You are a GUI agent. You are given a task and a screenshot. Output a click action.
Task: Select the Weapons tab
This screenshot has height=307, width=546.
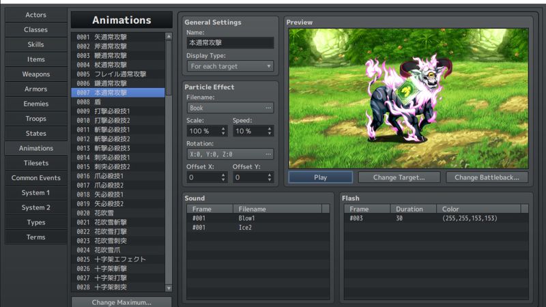point(36,74)
